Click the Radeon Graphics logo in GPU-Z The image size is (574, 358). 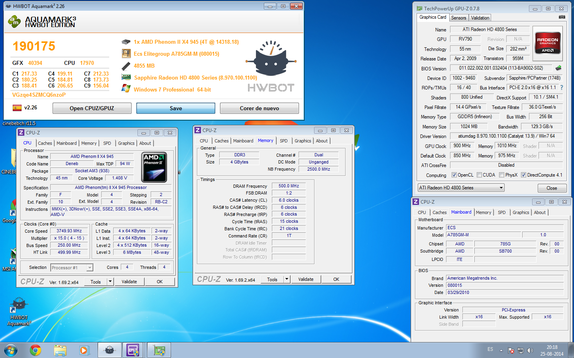[x=548, y=43]
